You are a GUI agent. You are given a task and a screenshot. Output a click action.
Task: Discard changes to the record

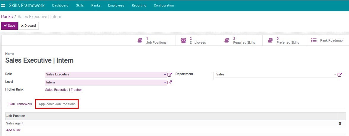pyautogui.click(x=28, y=26)
